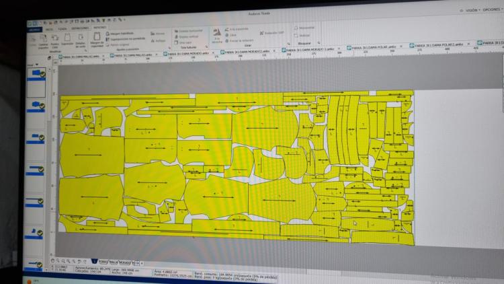Click the 'Forzar la rotación' button
This screenshot has height=284, width=504.
[239, 40]
